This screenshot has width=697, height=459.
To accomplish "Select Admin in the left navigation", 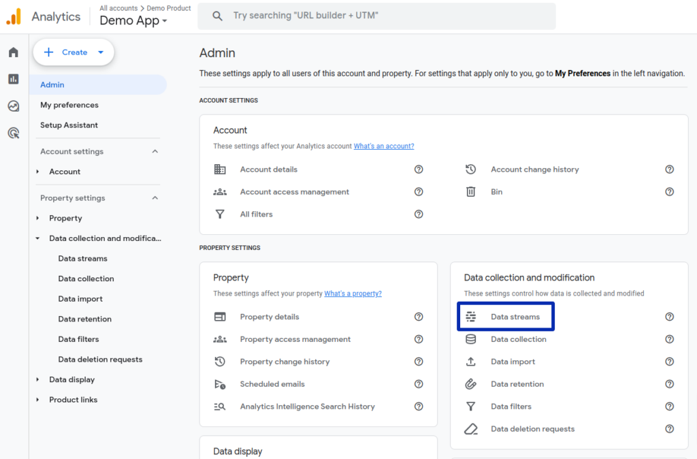I will pyautogui.click(x=98, y=84).
